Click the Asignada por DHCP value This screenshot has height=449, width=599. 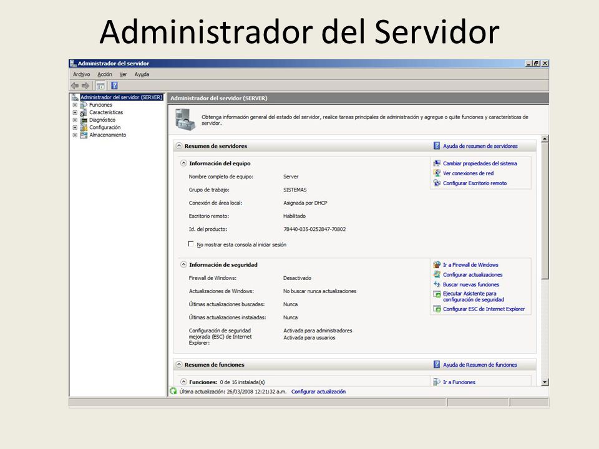[x=305, y=203]
